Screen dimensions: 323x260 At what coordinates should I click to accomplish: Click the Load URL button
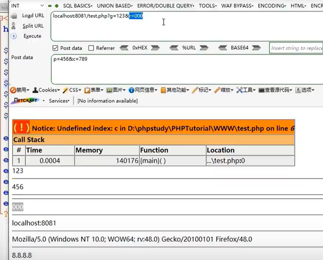click(27, 16)
